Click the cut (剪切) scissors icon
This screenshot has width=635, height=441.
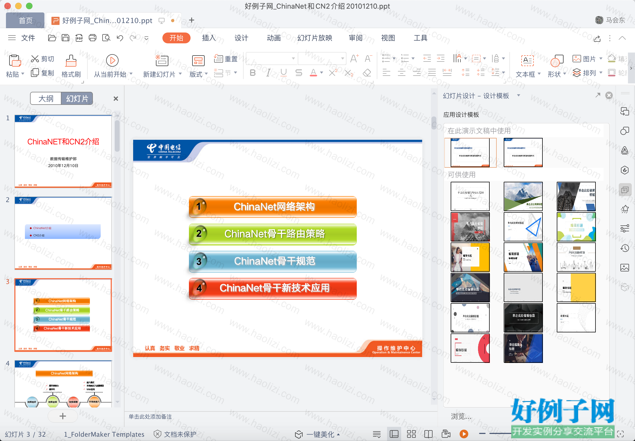[x=35, y=59]
